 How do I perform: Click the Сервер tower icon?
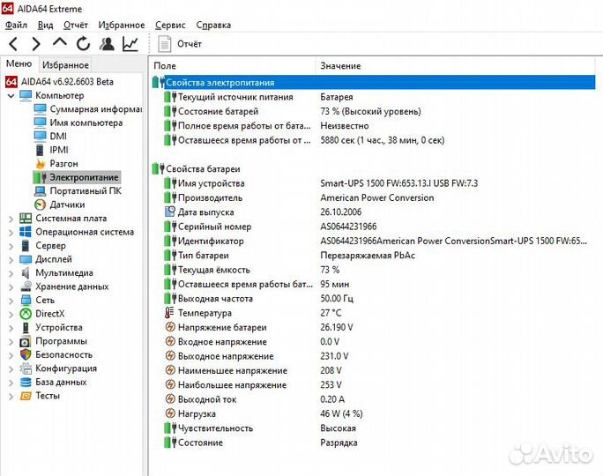(26, 246)
